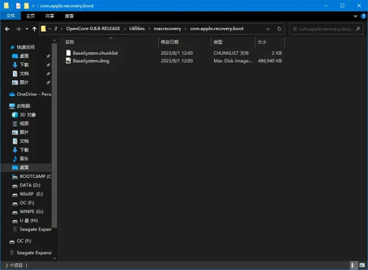
Task: Click folder 2 in the breadcrumb path
Action: pyautogui.click(x=56, y=28)
